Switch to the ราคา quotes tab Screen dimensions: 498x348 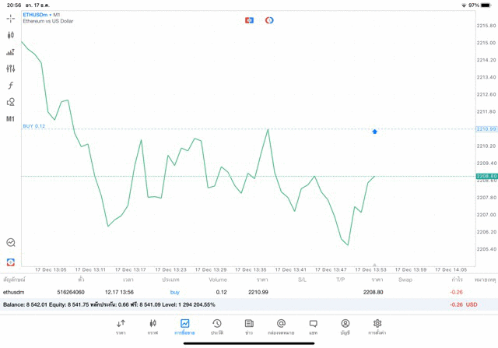[121, 326]
